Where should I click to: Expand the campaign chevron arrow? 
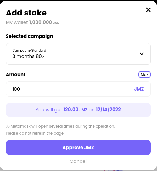[x=142, y=54]
